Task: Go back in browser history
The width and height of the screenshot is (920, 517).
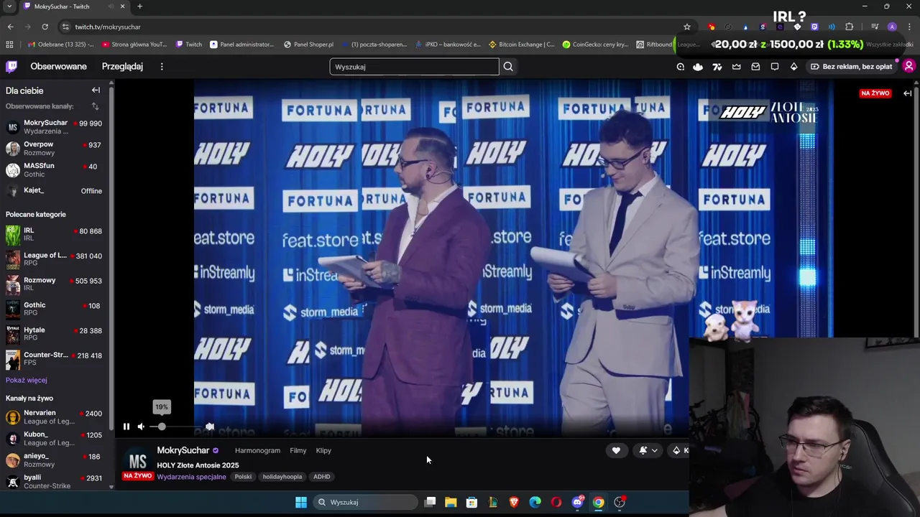Action: tap(10, 27)
